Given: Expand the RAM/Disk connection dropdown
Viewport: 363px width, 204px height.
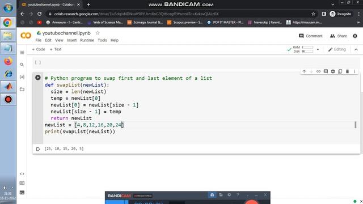Looking at the screenshot, I should pos(318,49).
